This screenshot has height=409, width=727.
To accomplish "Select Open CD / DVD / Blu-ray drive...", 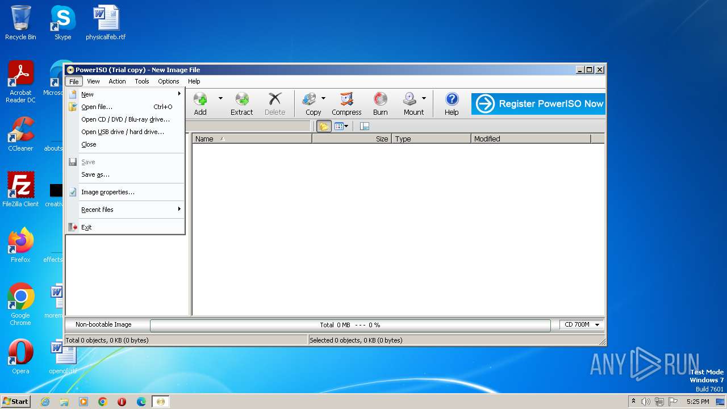I will pos(125,119).
